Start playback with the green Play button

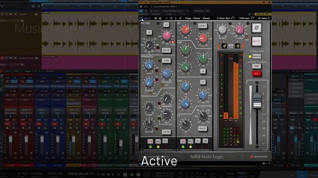click(132, 175)
